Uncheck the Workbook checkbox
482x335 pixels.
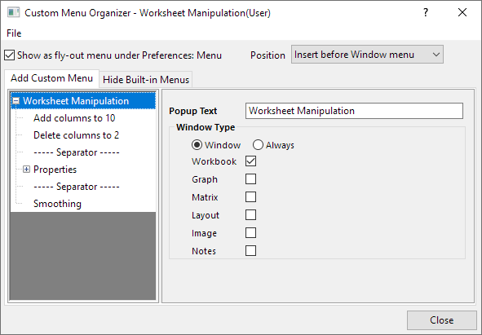pyautogui.click(x=250, y=161)
